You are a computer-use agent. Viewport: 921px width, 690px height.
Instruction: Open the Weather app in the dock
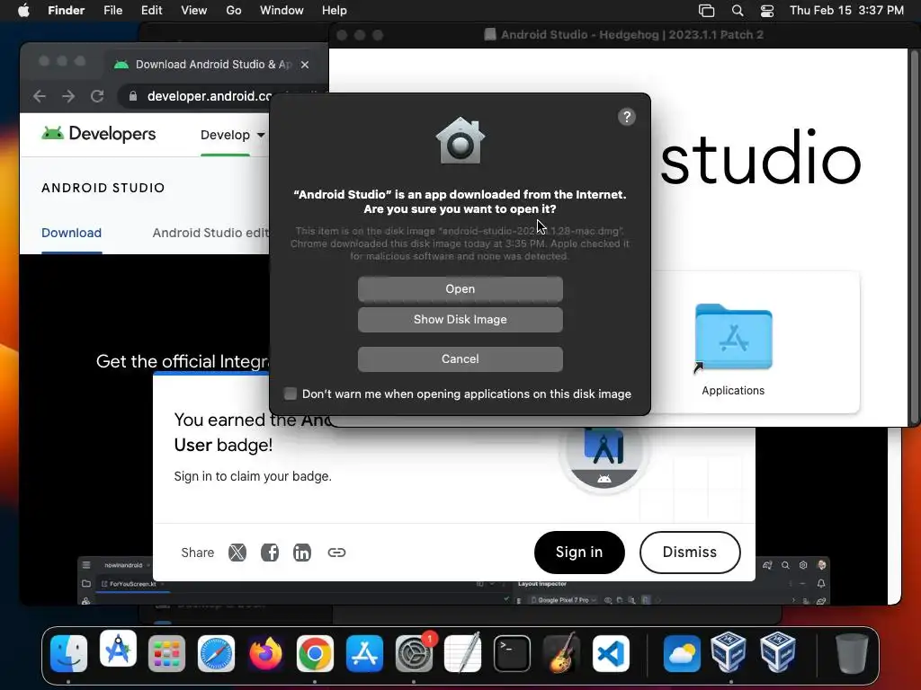pyautogui.click(x=682, y=653)
